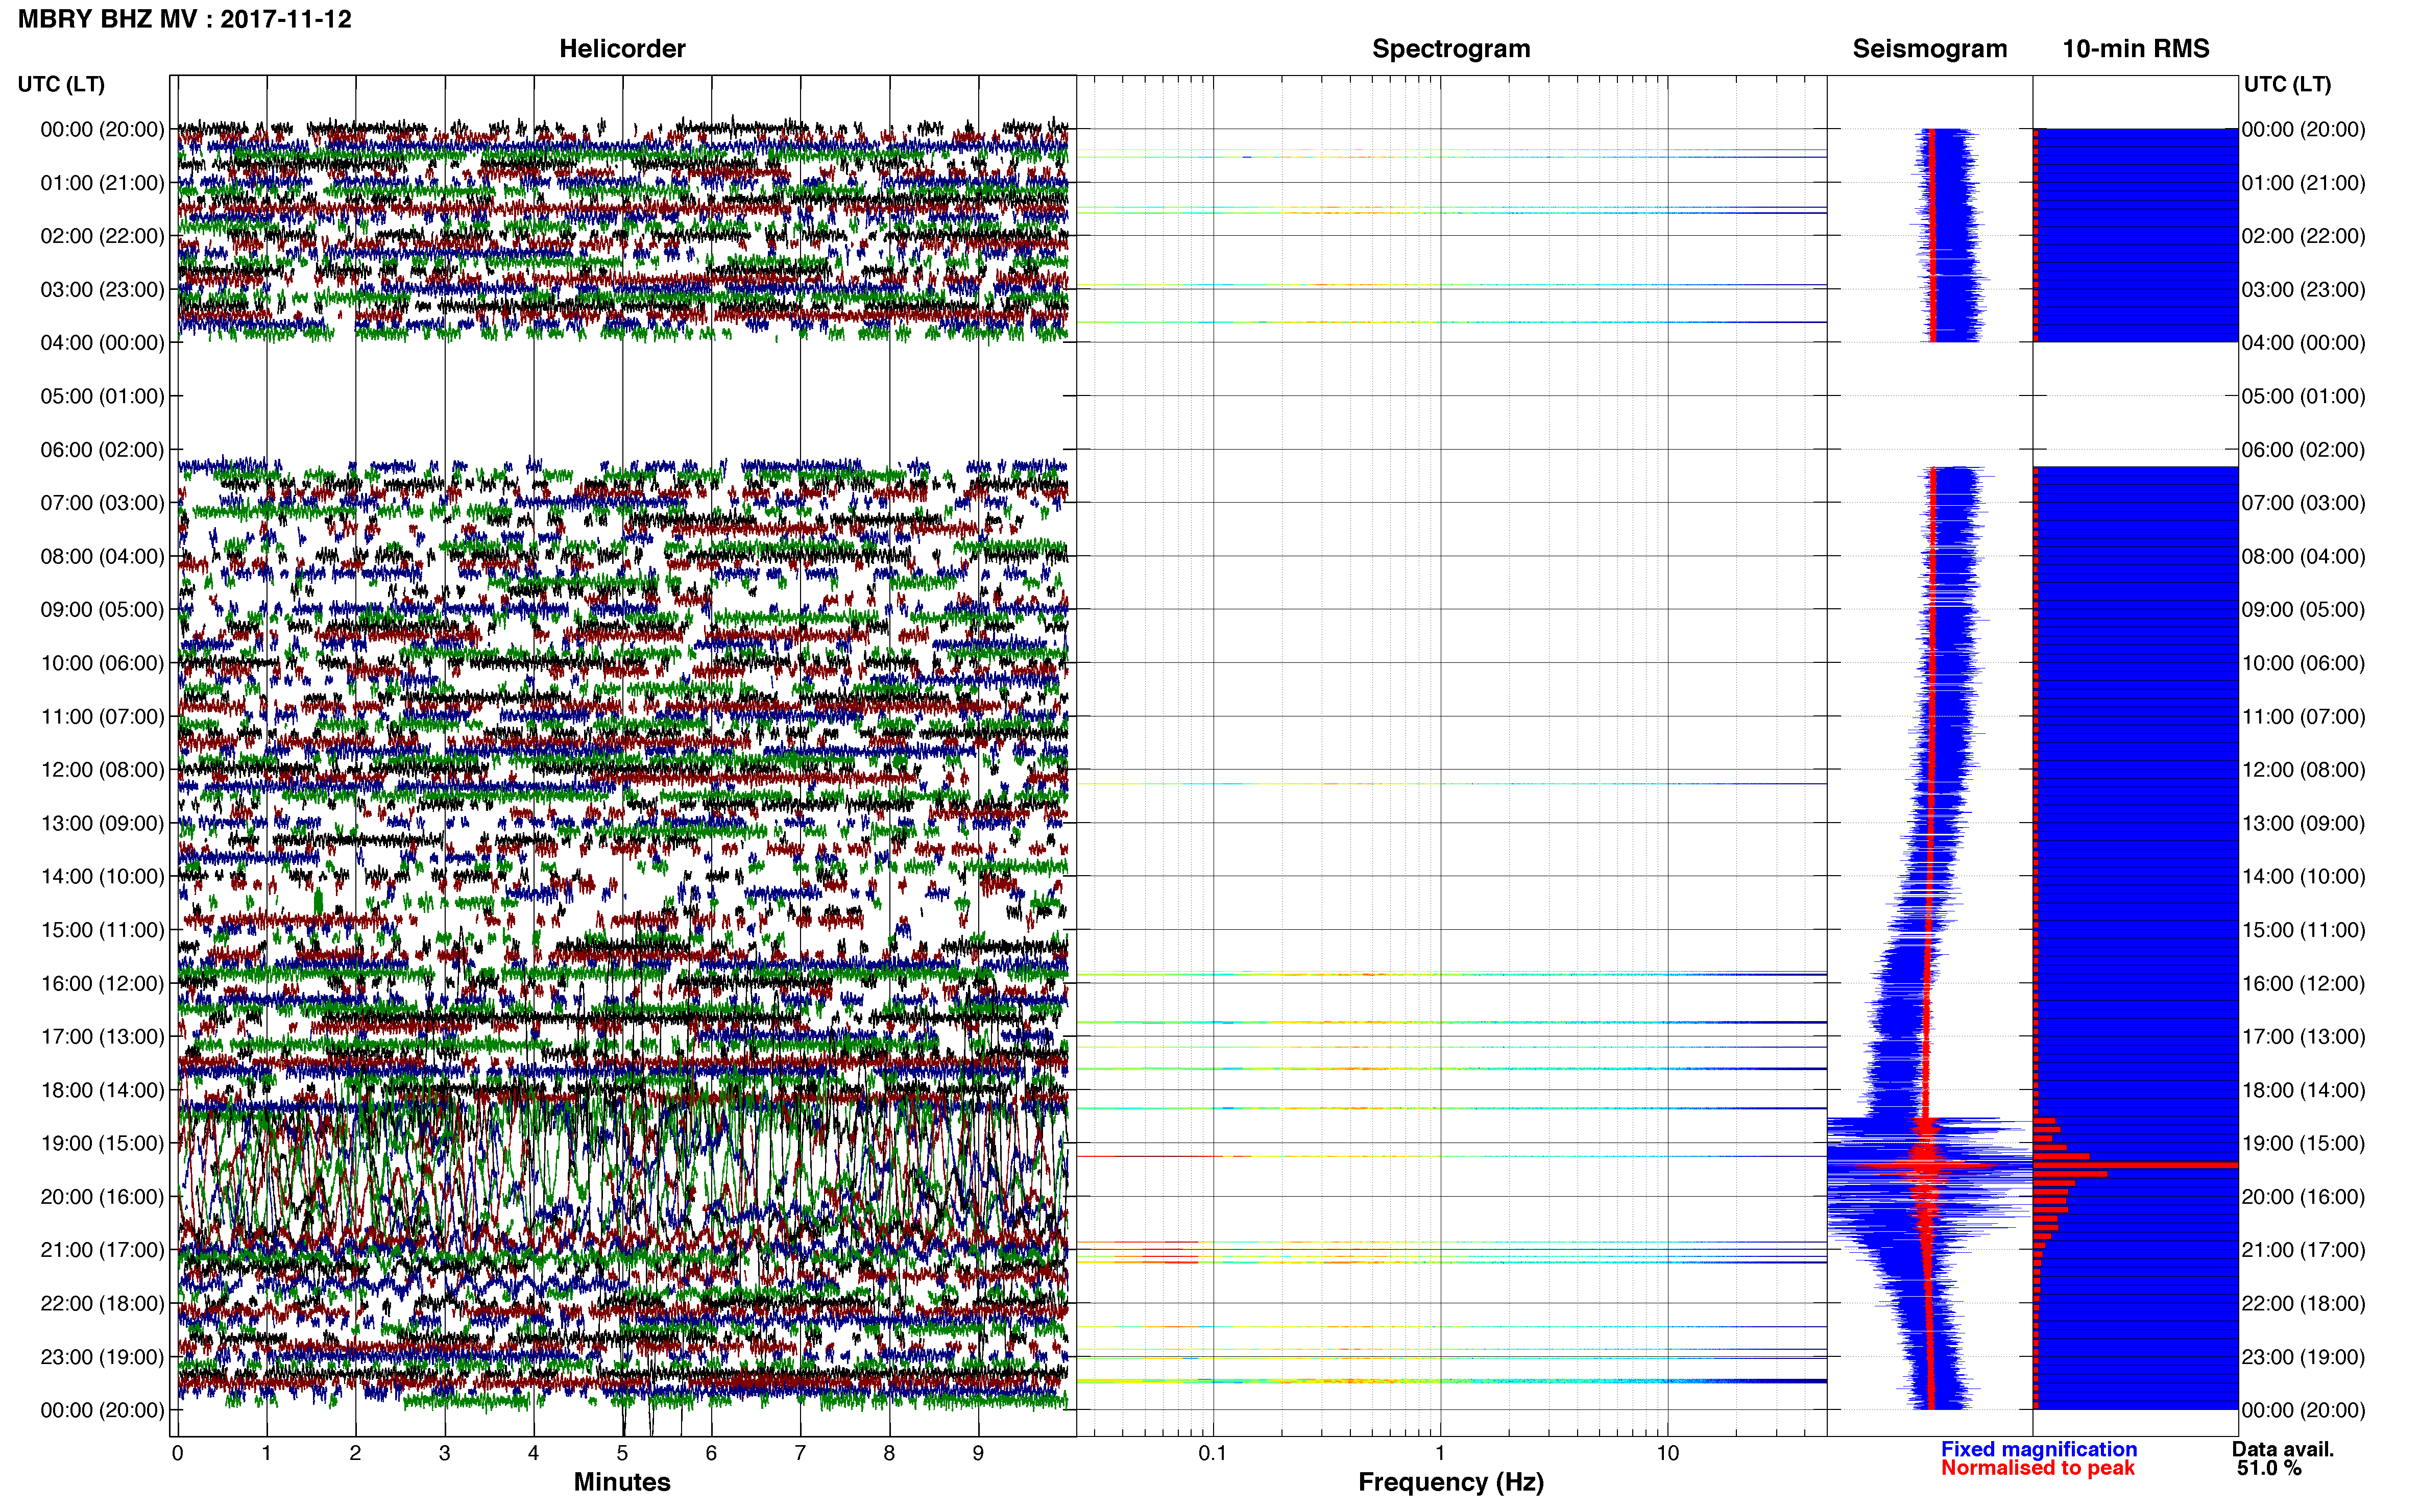Click '12:00 (08:00)' on the RMS panel time axis
This screenshot has width=2420, height=1512.
2303,770
